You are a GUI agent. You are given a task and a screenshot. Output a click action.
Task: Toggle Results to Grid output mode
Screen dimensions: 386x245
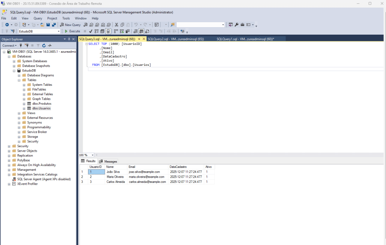pos(141,31)
